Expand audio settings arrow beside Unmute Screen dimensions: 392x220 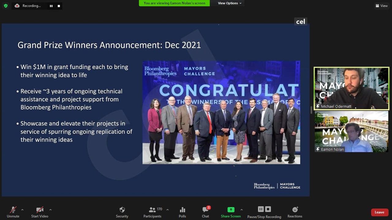click(22, 210)
